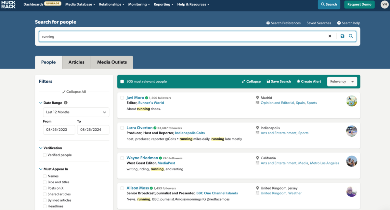390x210 pixels.
Task: Click the Search help question icon
Action: (x=339, y=23)
